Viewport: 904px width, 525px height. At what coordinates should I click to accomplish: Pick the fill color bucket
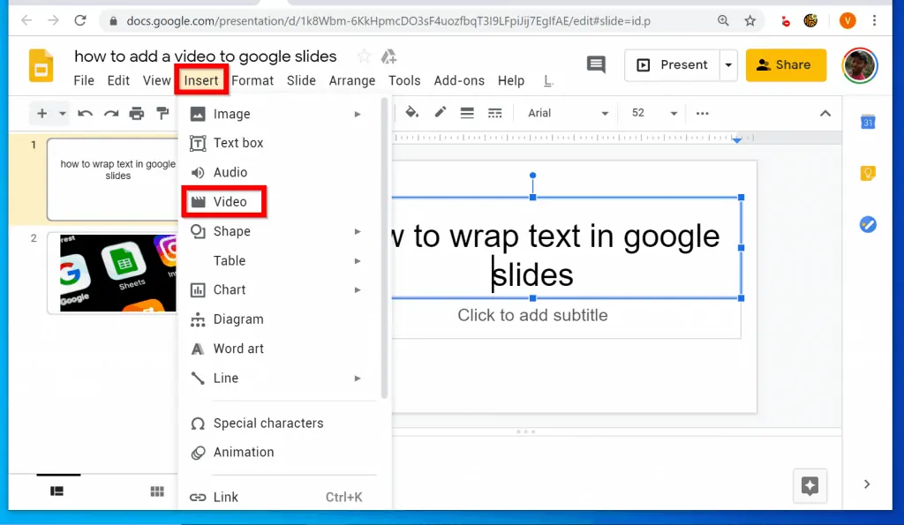pos(411,113)
